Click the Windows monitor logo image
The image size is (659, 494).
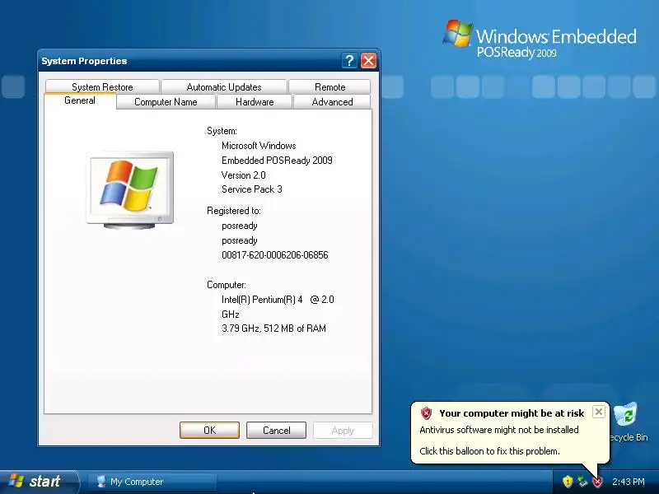click(130, 190)
